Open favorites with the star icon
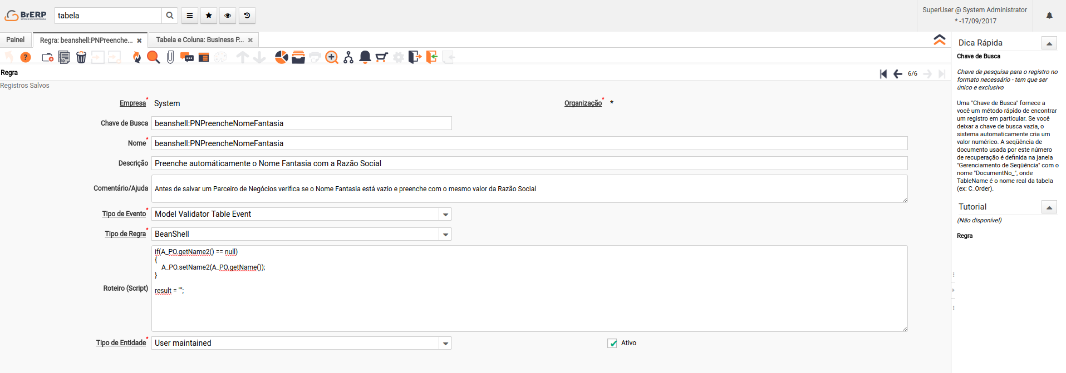The height and width of the screenshot is (373, 1066). coord(209,16)
